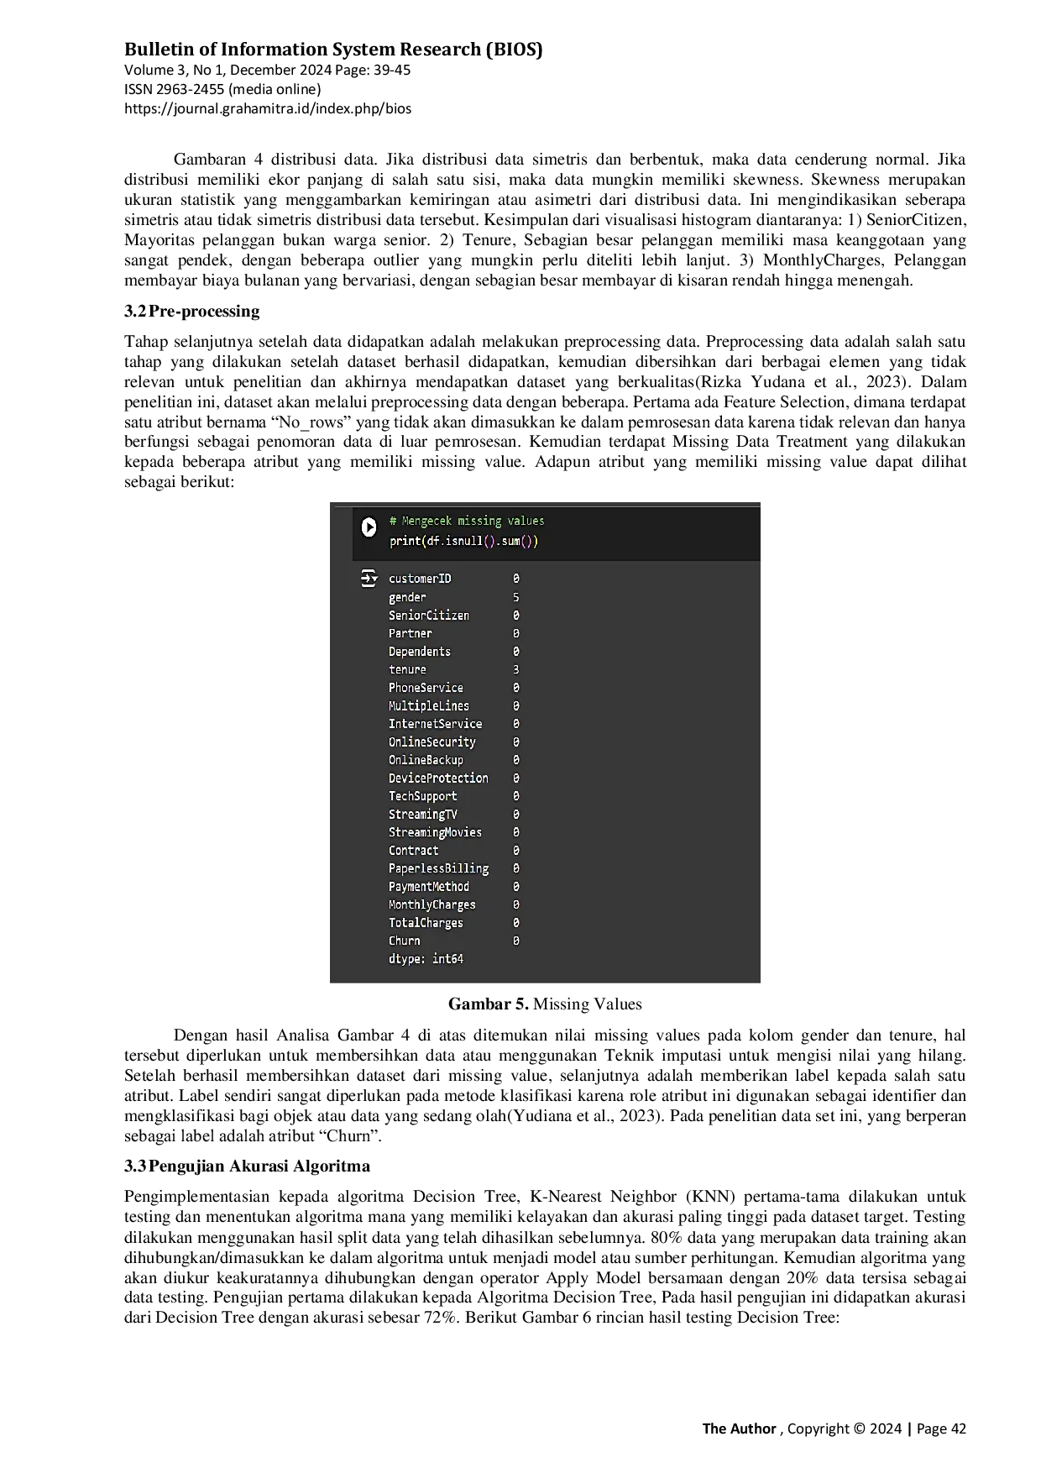Select the SeniorCitizen output label
The width and height of the screenshot is (1041, 1473).
(x=428, y=616)
